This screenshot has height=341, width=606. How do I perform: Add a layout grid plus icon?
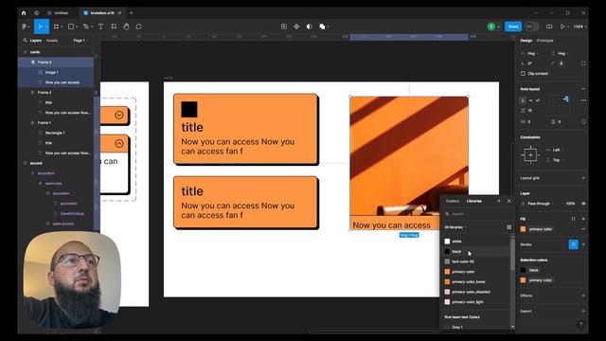pos(583,178)
